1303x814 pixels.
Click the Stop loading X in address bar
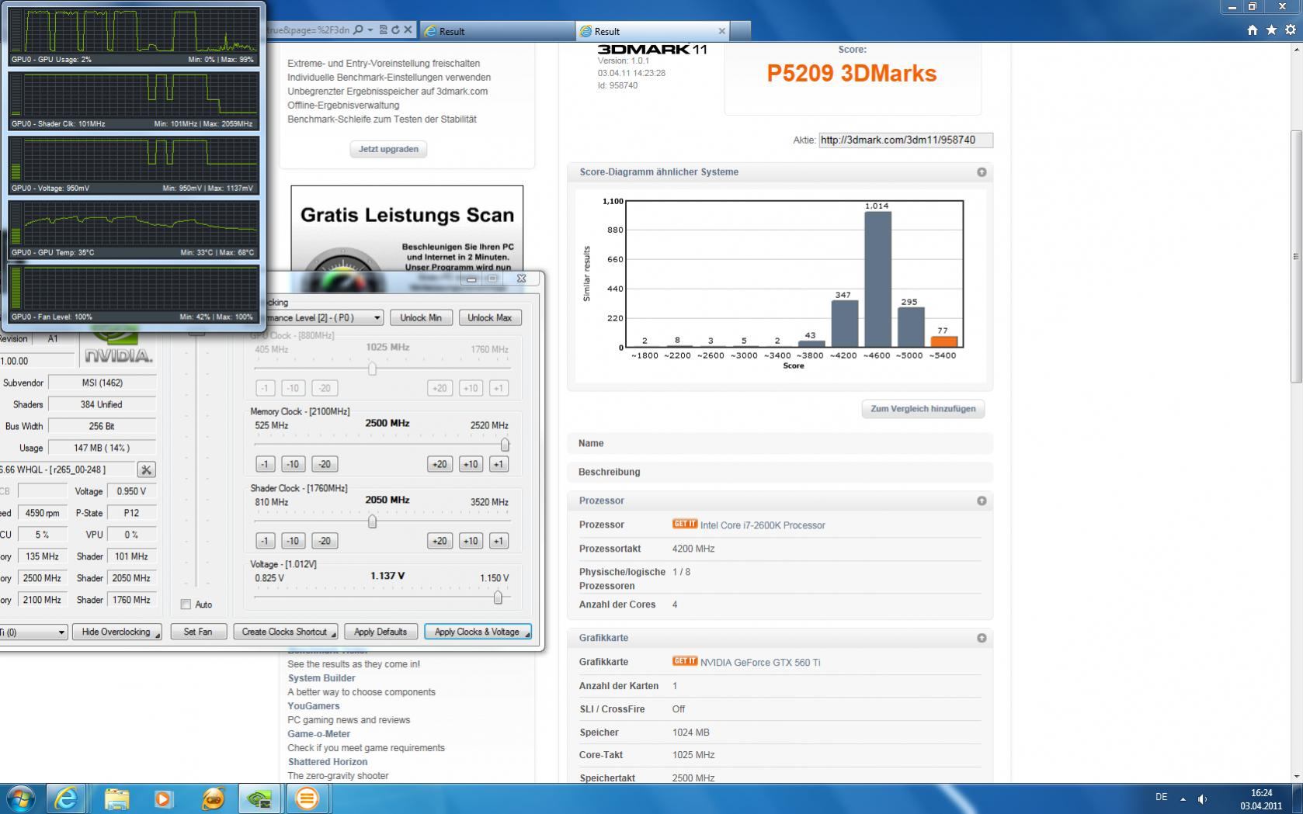[x=407, y=30]
